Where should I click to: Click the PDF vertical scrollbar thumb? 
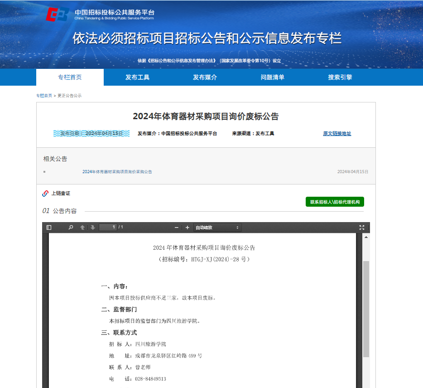click(366, 309)
